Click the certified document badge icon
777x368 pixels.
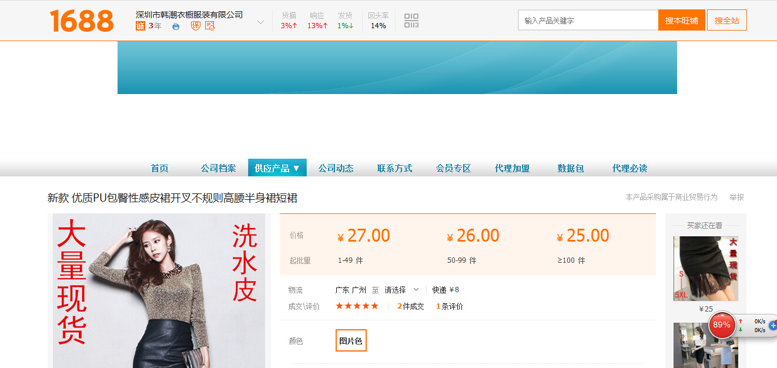click(x=210, y=26)
